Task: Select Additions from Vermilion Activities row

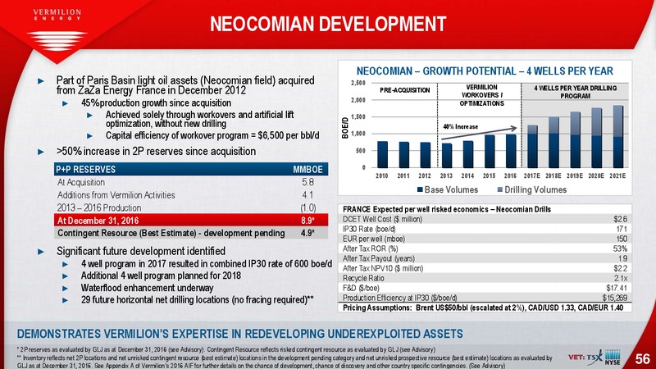Action: [191, 195]
